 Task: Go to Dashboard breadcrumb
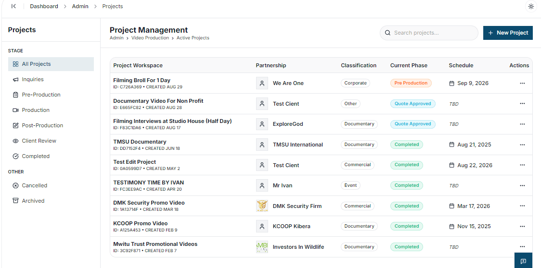(44, 6)
